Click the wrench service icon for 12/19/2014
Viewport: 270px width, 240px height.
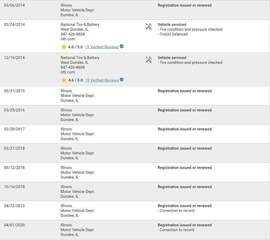click(148, 60)
